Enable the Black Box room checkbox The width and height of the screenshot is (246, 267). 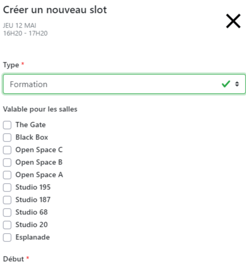pos(7,137)
